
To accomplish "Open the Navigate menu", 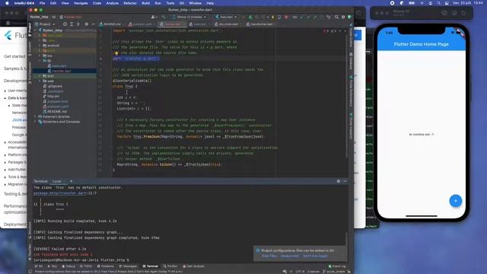I will (81, 3).
